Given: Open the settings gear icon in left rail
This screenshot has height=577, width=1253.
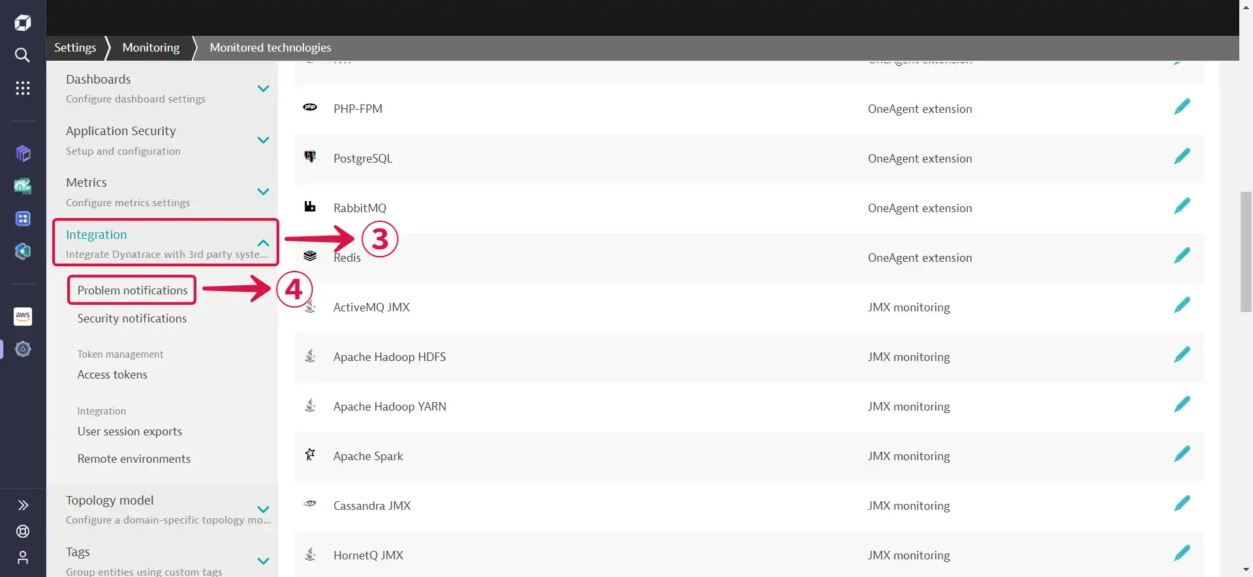Looking at the screenshot, I should click(x=23, y=349).
